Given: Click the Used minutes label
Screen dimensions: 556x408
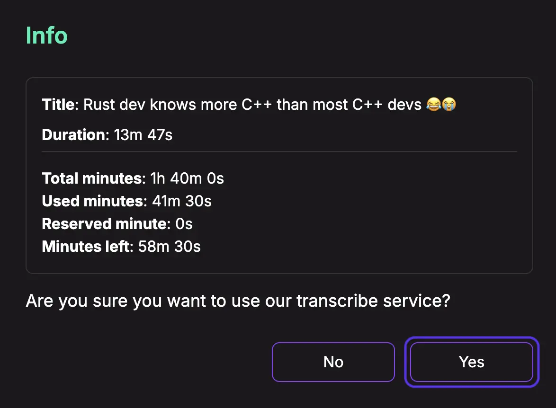Looking at the screenshot, I should click(94, 201).
